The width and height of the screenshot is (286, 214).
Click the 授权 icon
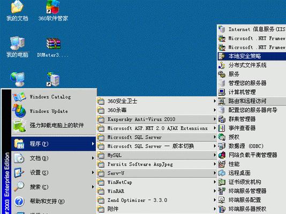click(x=222, y=137)
